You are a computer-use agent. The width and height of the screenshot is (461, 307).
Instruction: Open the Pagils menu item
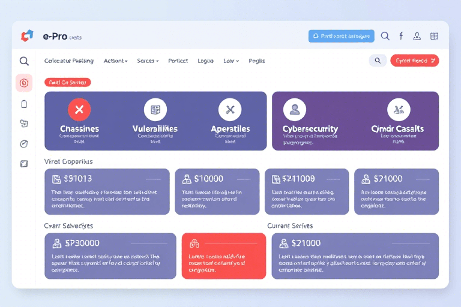point(256,61)
